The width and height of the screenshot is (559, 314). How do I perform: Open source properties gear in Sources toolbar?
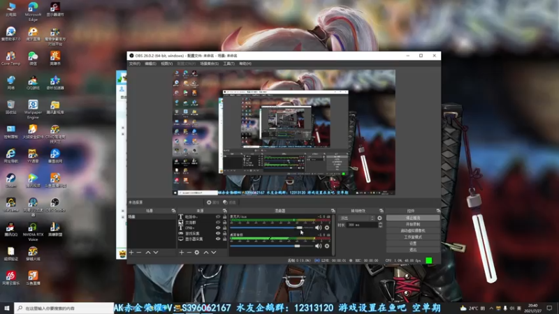[x=197, y=253]
